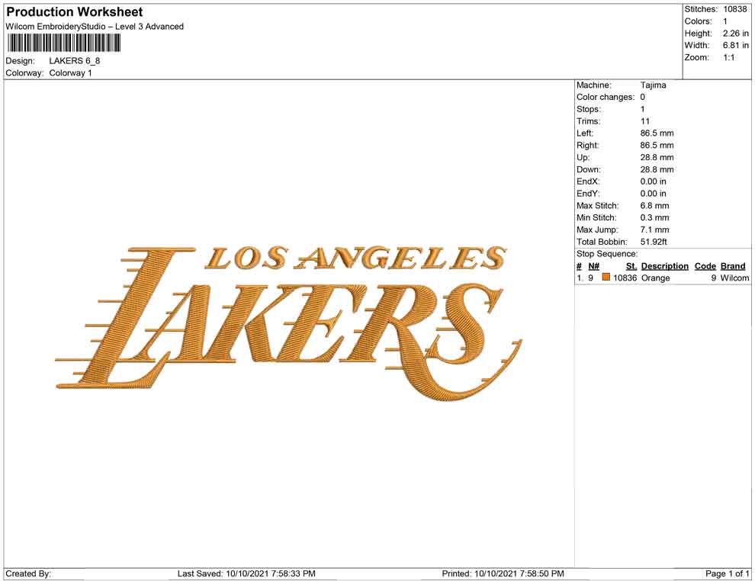Click the 'Wilcom' brand cell
This screenshot has height=581, width=755.
coord(734,278)
